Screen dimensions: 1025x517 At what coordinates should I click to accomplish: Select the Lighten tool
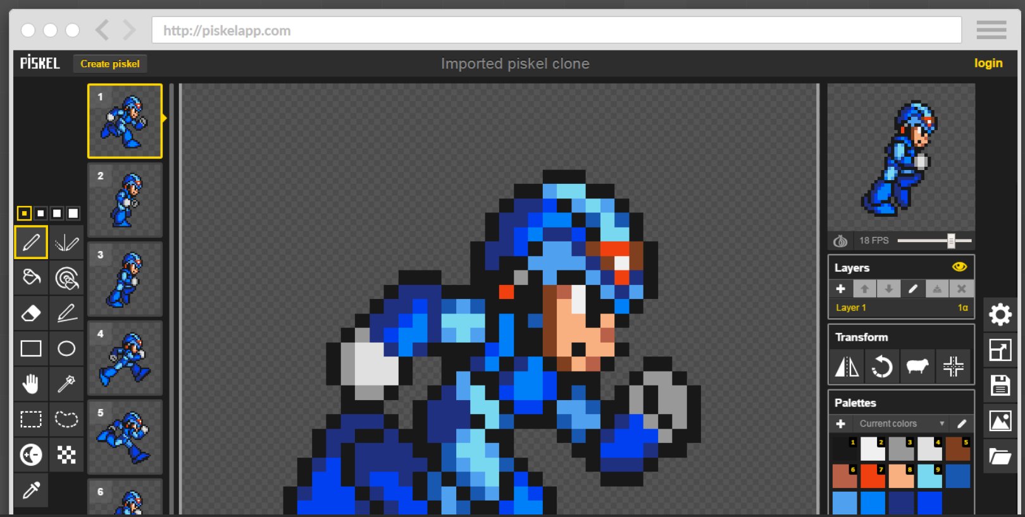pos(31,454)
